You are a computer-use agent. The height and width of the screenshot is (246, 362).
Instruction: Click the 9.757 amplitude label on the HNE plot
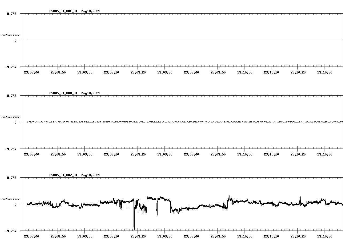tap(12, 13)
